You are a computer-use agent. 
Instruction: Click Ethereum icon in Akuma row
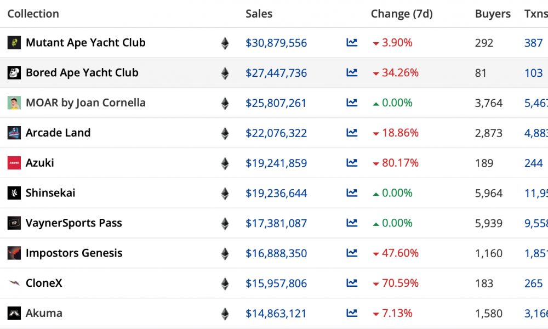(225, 314)
